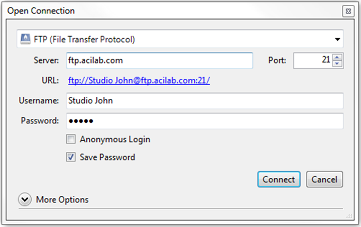Enable the Anonymous Login checkbox

tap(70, 140)
